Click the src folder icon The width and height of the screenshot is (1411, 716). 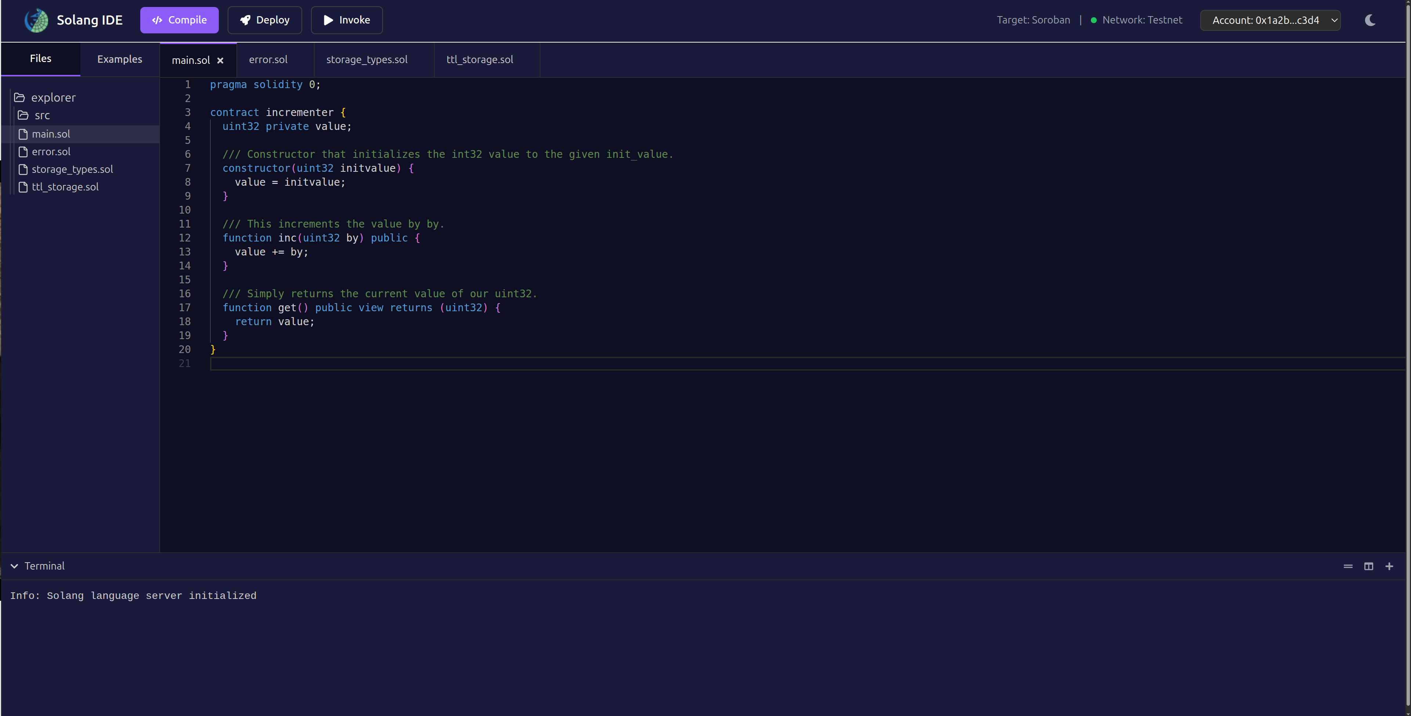tap(23, 115)
